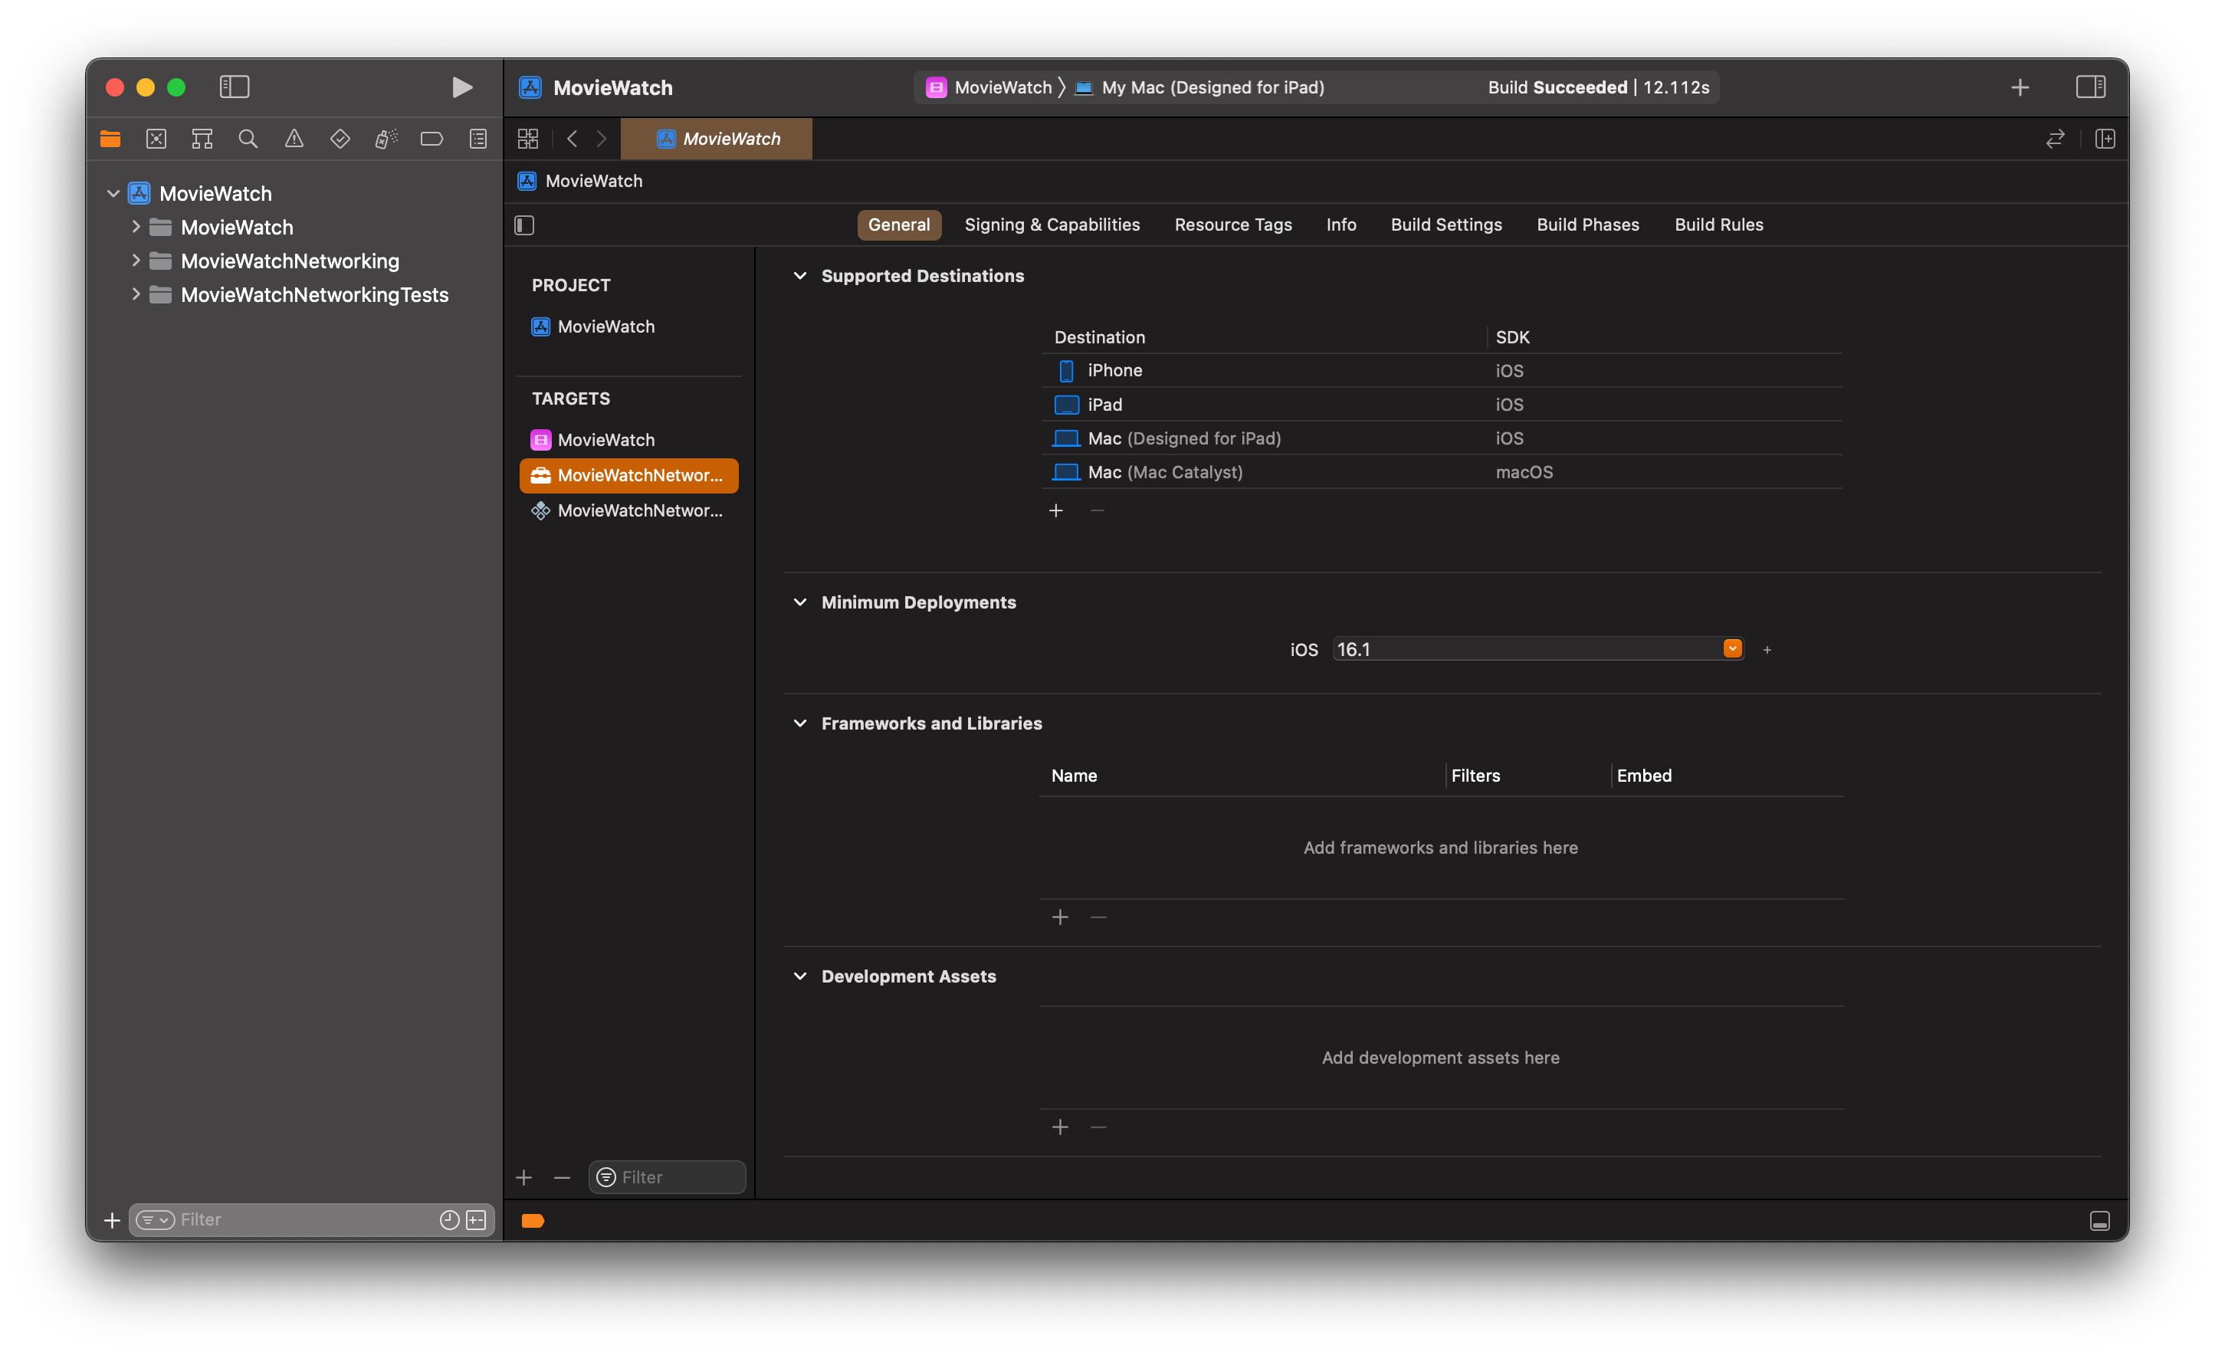This screenshot has height=1355, width=2215.
Task: Show the Test navigator
Action: click(x=340, y=139)
